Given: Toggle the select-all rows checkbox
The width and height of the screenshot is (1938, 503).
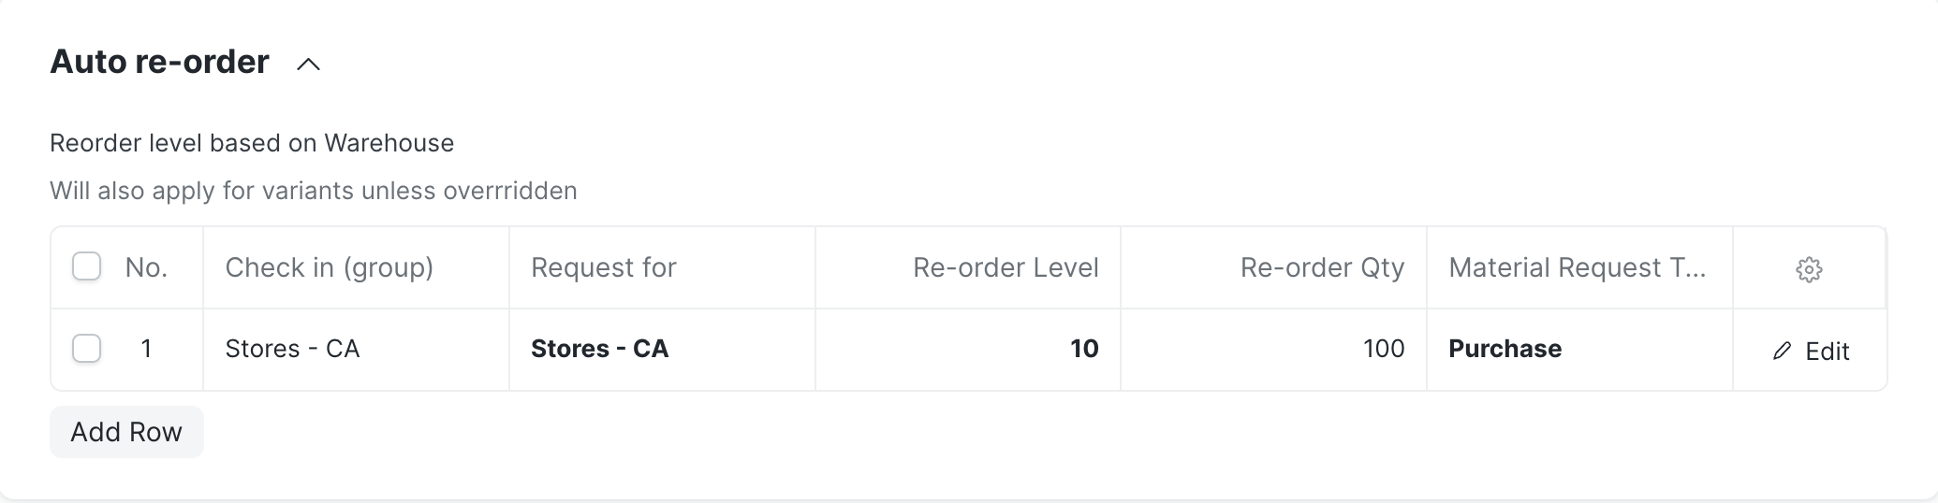Looking at the screenshot, I should click(x=86, y=266).
